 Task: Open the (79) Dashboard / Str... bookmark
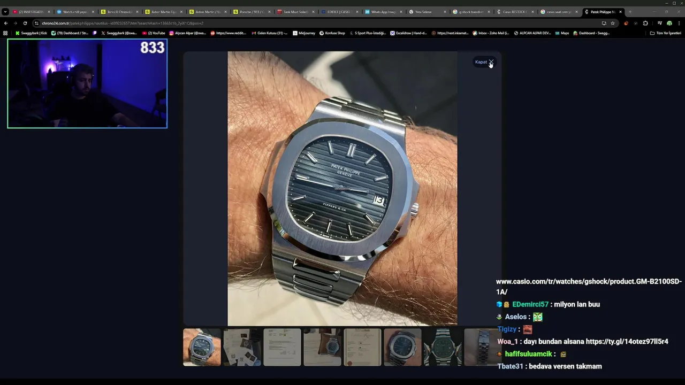(x=70, y=33)
